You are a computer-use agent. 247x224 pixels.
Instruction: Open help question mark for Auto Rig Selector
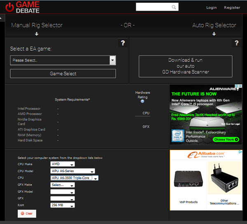[236, 43]
